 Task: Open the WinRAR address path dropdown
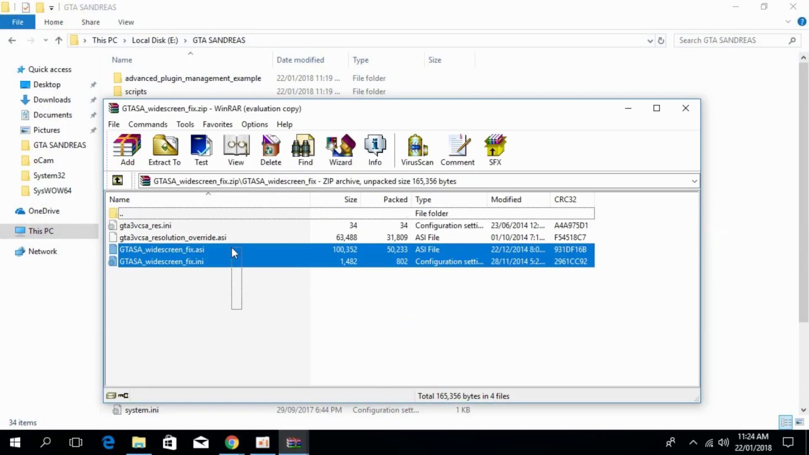694,181
